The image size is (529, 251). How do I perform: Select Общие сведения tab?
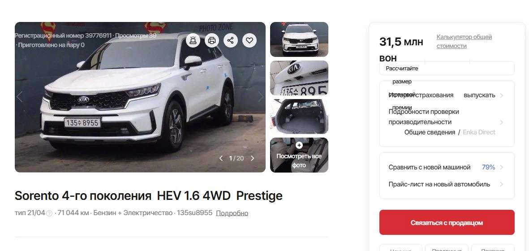pyautogui.click(x=430, y=132)
